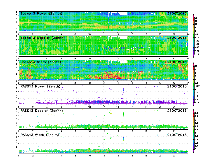The image size is (216, 167).
Task: Click the '2.4' label on the bottom colorbar
Action: [x=196, y=113]
